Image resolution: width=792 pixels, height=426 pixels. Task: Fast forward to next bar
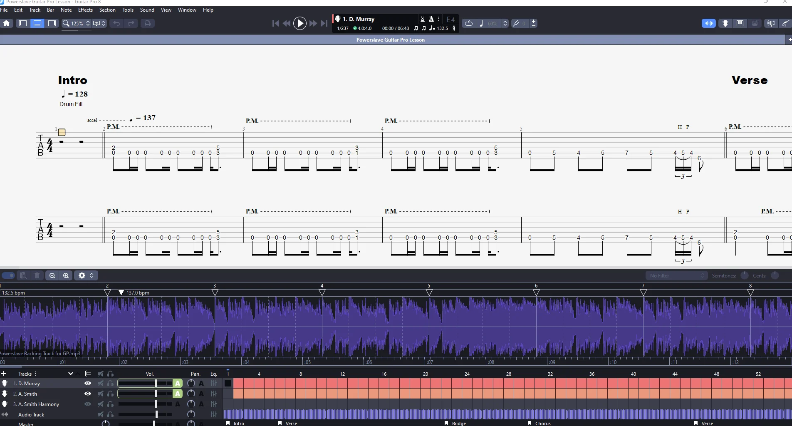[x=313, y=23]
